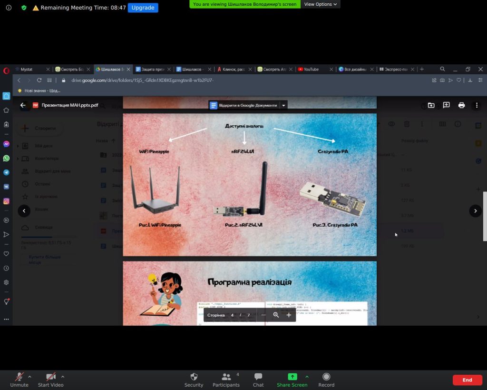Start recording with Record button
The height and width of the screenshot is (390, 487).
(x=326, y=380)
